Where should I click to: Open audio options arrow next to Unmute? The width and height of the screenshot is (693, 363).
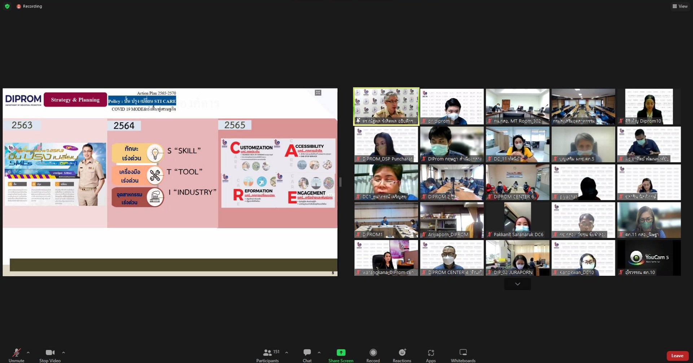28,353
